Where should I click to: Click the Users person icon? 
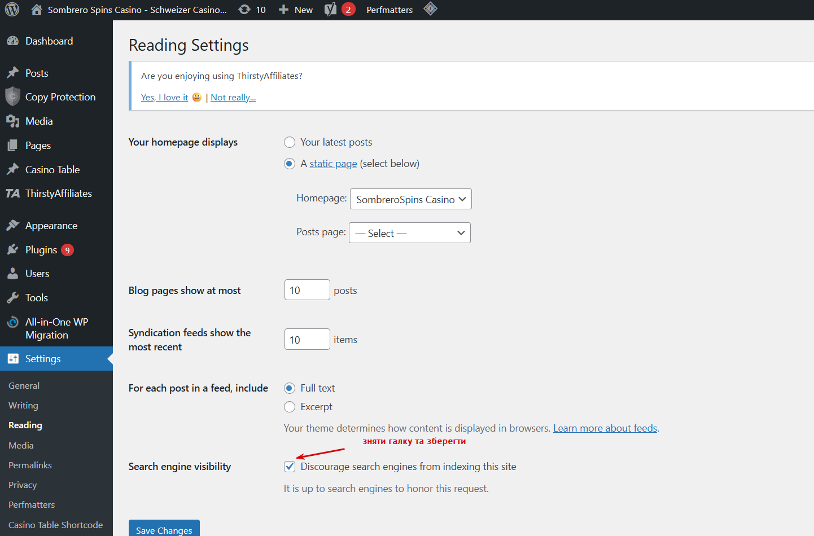click(12, 274)
